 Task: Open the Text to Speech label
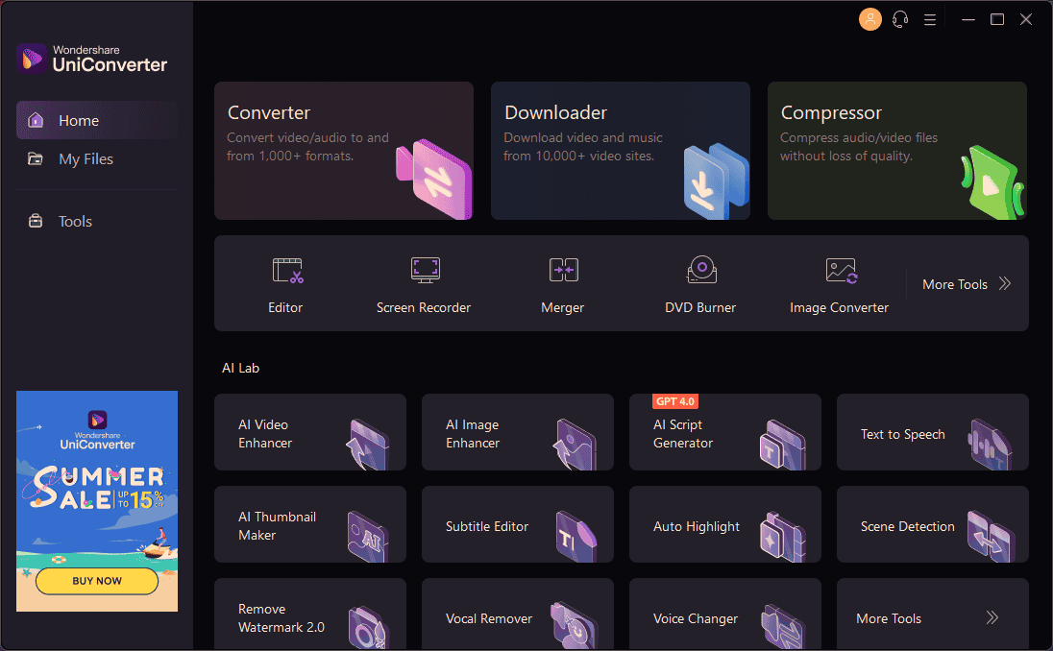[902, 434]
